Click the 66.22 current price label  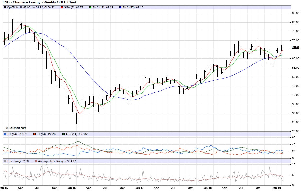click(x=295, y=47)
